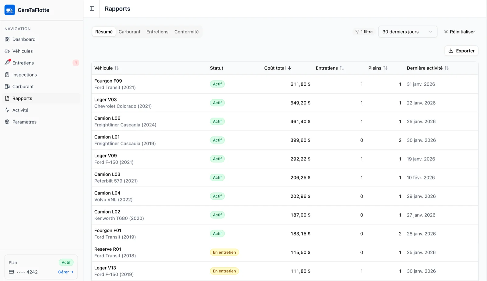Switch to the Conformité tab
Viewport: 487px width, 281px height.
coord(186,32)
